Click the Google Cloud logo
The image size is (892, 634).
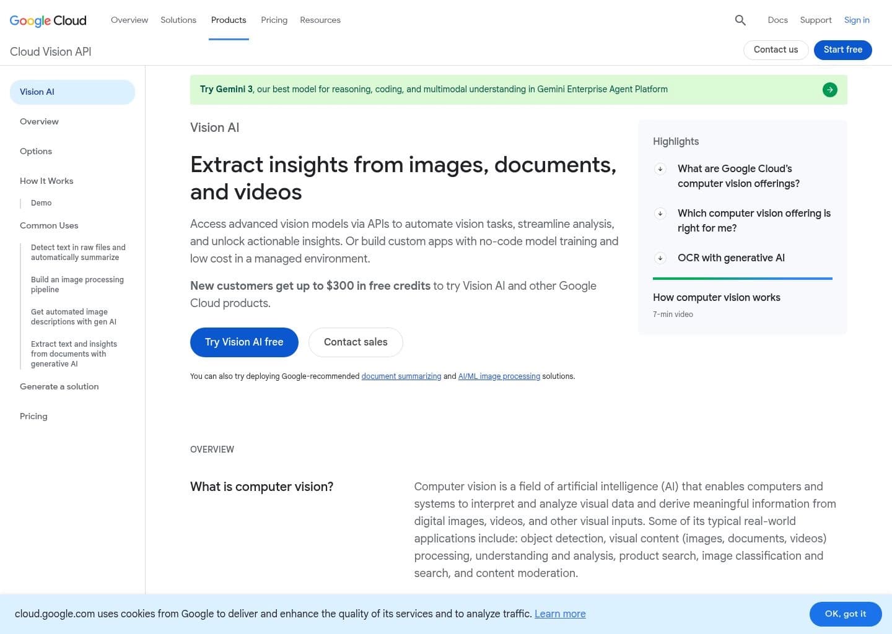[x=48, y=20]
